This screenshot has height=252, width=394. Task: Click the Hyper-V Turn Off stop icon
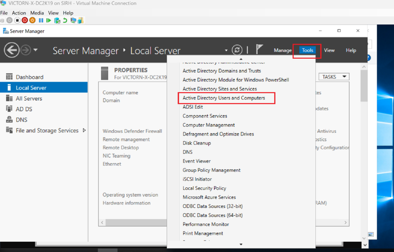coord(17,20)
